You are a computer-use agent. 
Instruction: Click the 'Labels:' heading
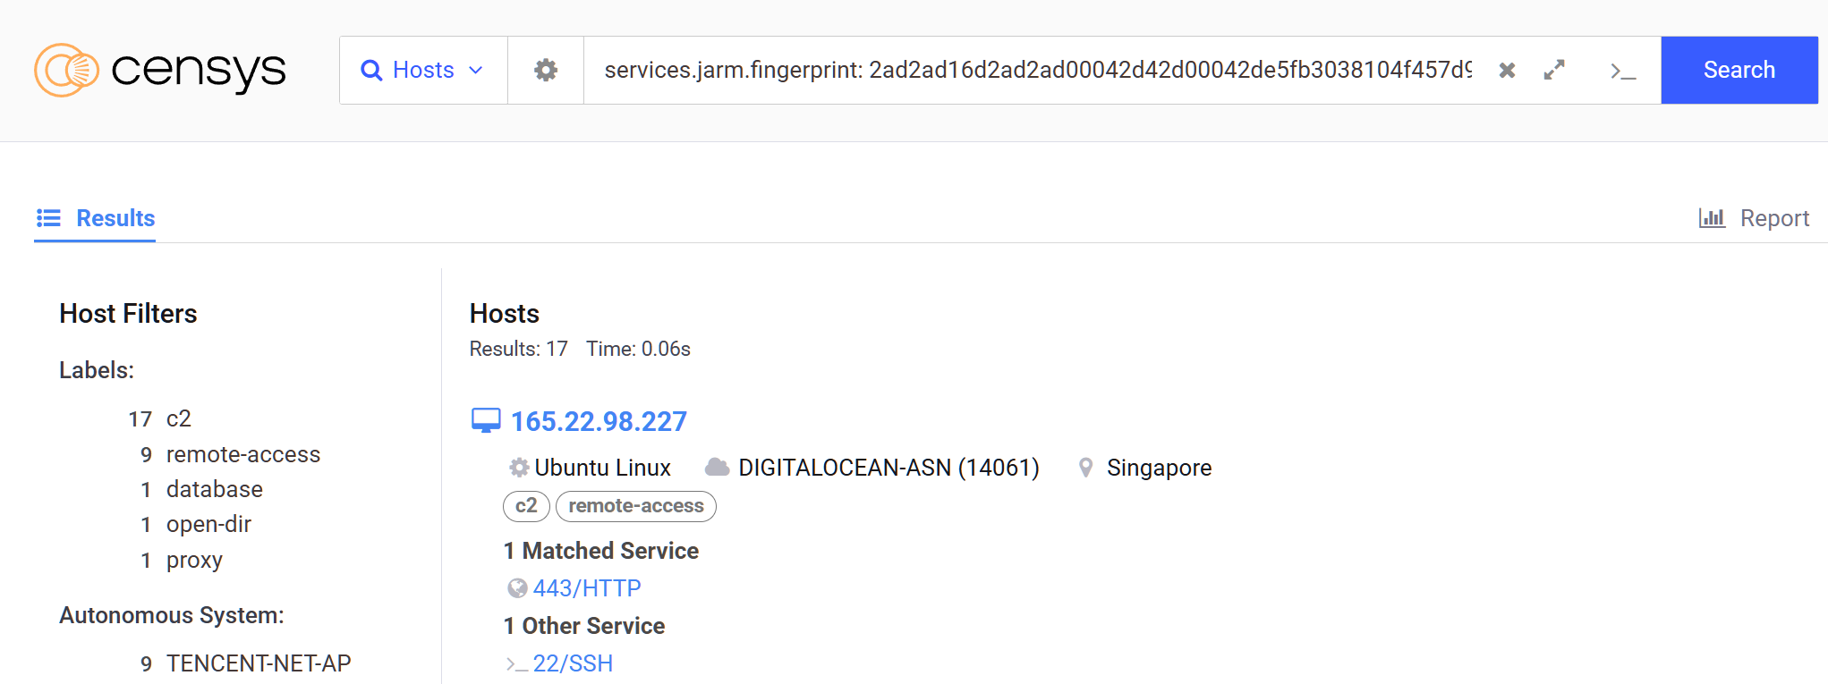[97, 370]
